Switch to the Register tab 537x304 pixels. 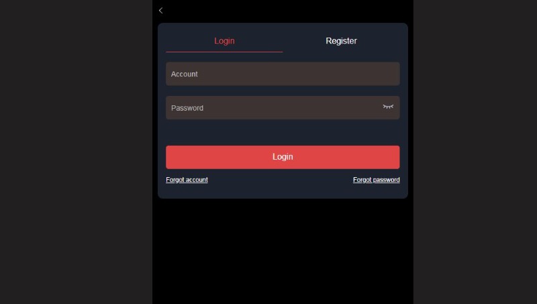point(341,41)
